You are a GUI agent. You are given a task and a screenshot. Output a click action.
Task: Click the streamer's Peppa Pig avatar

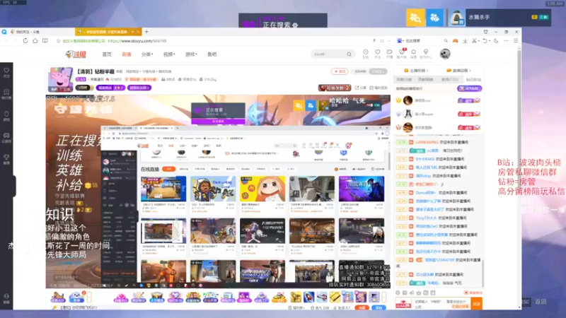[61, 79]
